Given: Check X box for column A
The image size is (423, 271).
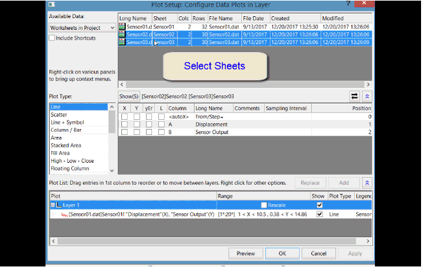Looking at the screenshot, I should 125,124.
